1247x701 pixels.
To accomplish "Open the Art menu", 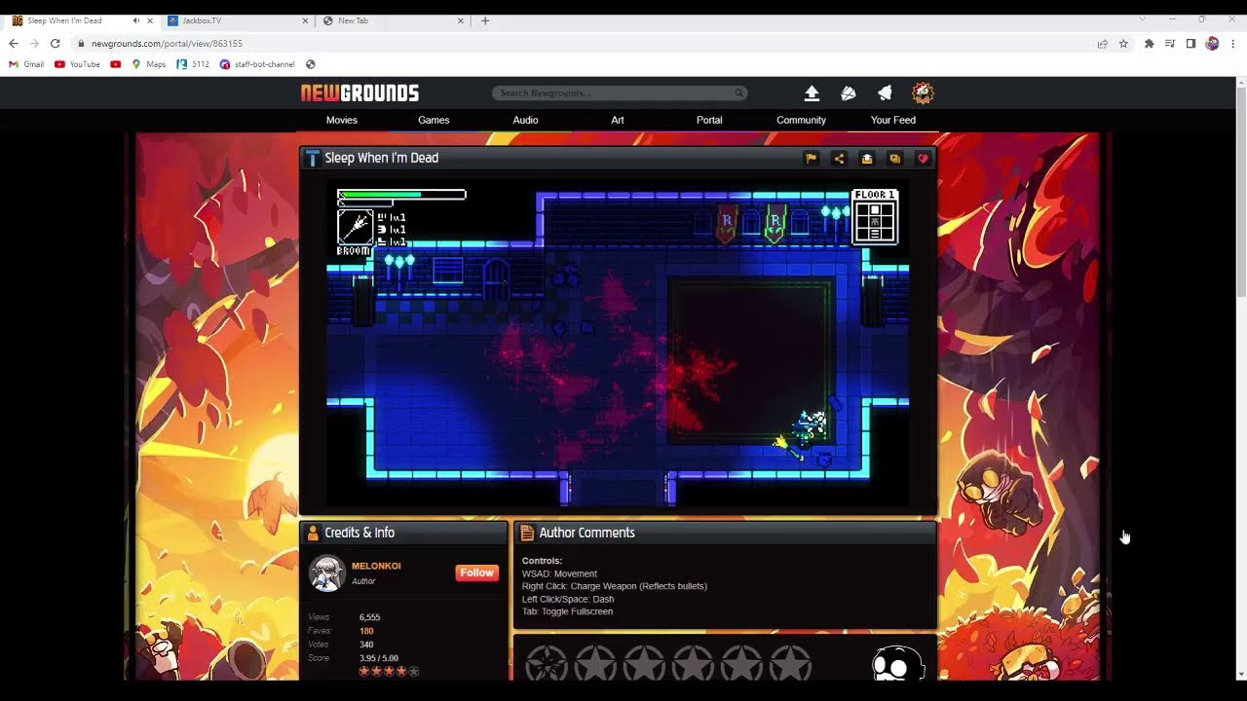I will click(618, 120).
